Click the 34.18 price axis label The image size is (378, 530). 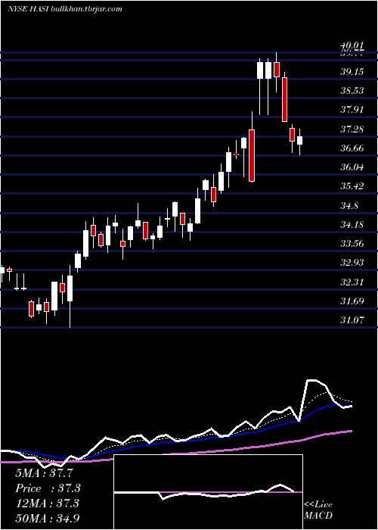pyautogui.click(x=352, y=224)
